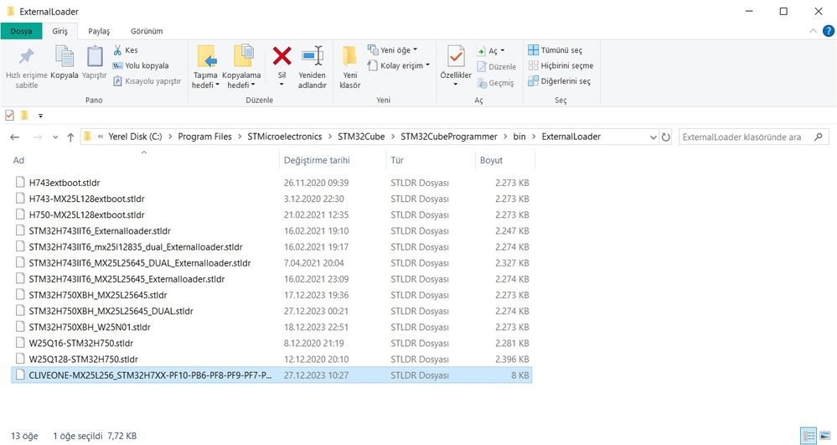Open the Aç dropdown
The height and width of the screenshot is (445, 837).
[x=491, y=51]
